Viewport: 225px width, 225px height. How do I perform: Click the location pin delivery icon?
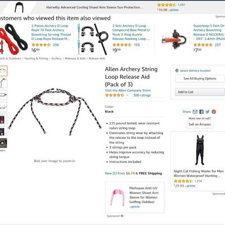pos(177,71)
